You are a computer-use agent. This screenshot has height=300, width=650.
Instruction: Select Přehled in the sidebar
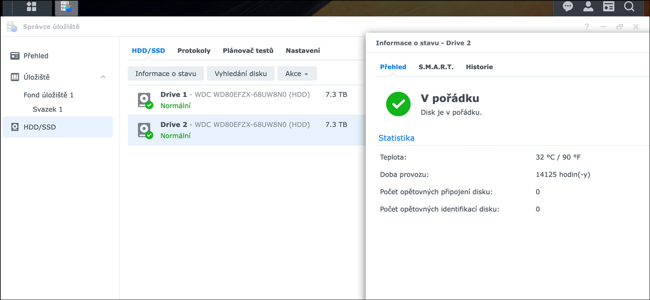[36, 56]
